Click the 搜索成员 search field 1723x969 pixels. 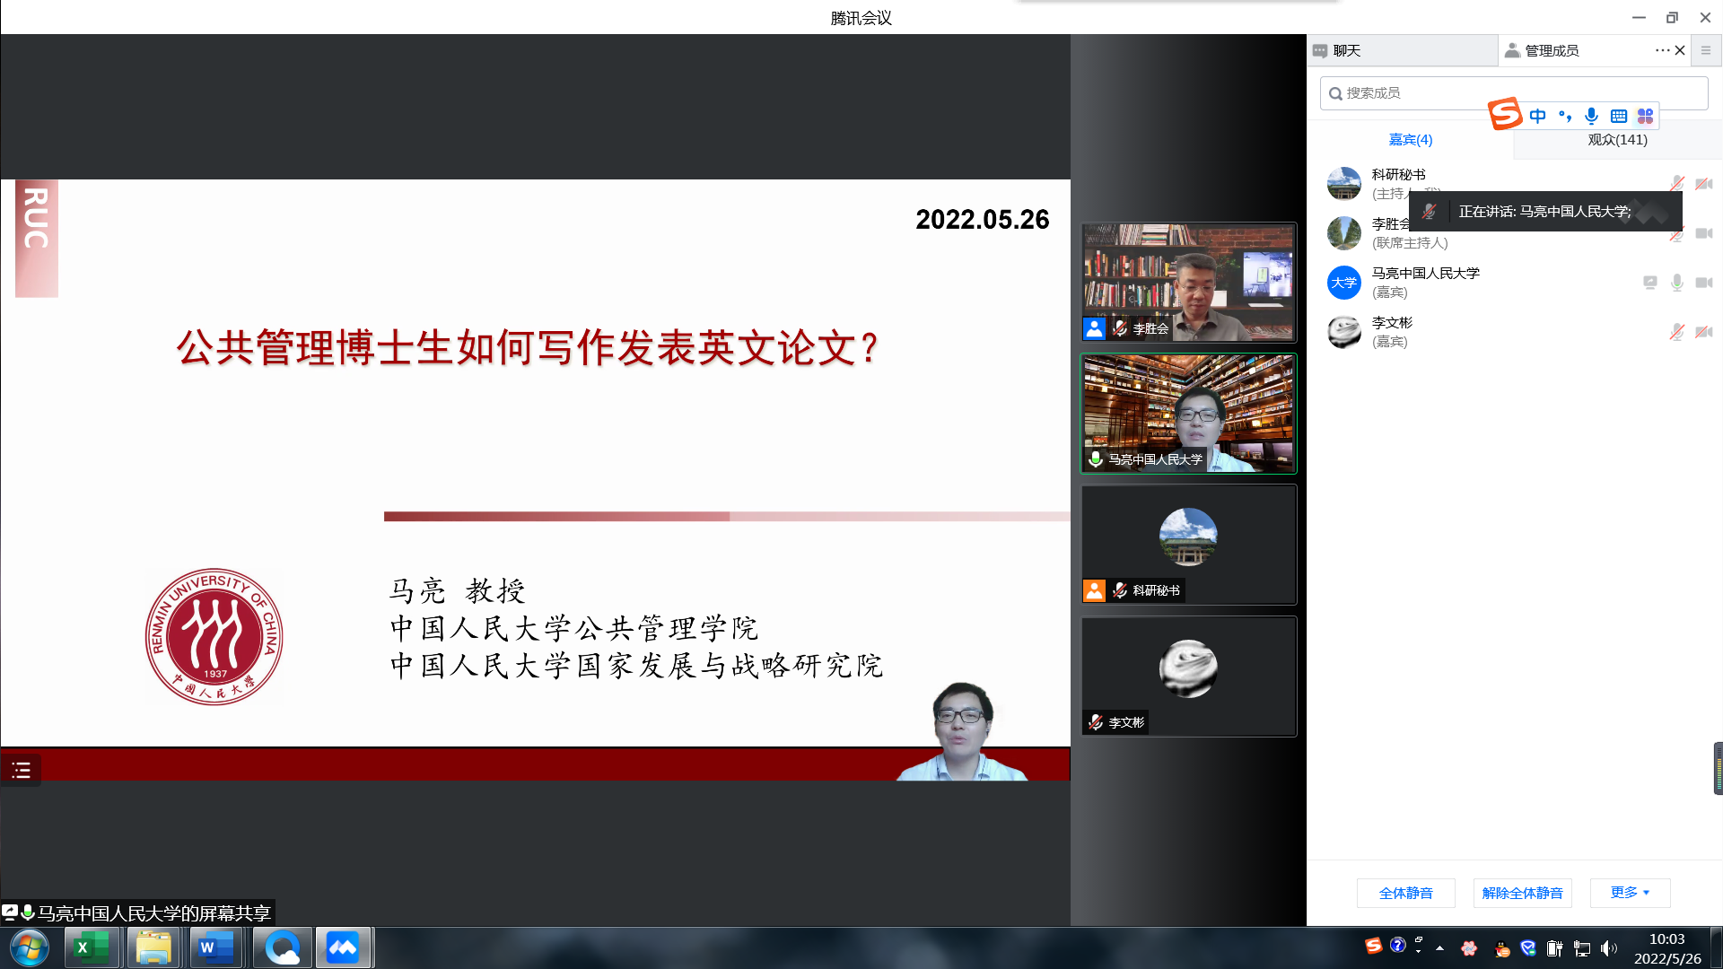[x=1513, y=93]
